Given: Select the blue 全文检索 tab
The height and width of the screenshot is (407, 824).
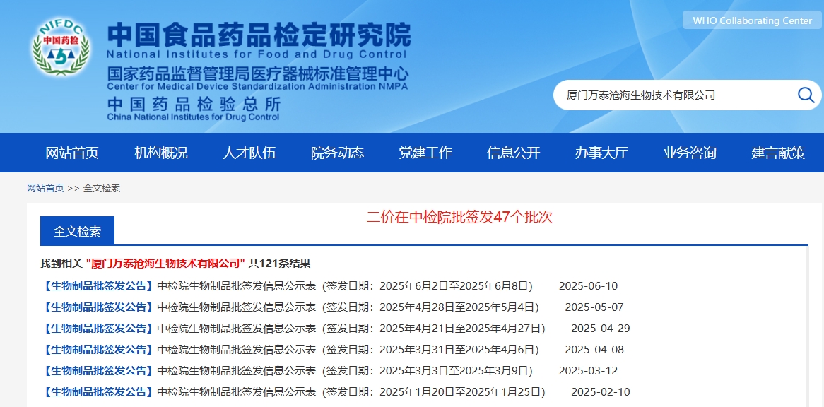Looking at the screenshot, I should point(77,231).
